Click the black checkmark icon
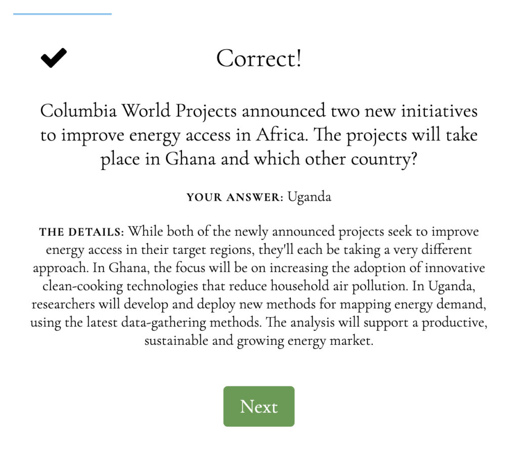 [x=54, y=58]
